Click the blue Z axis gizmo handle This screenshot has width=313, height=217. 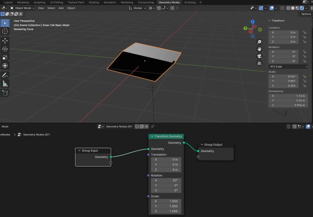pyautogui.click(x=252, y=22)
